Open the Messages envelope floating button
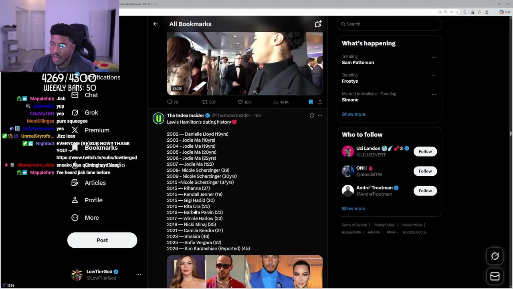This screenshot has width=513, height=289. coord(495,276)
